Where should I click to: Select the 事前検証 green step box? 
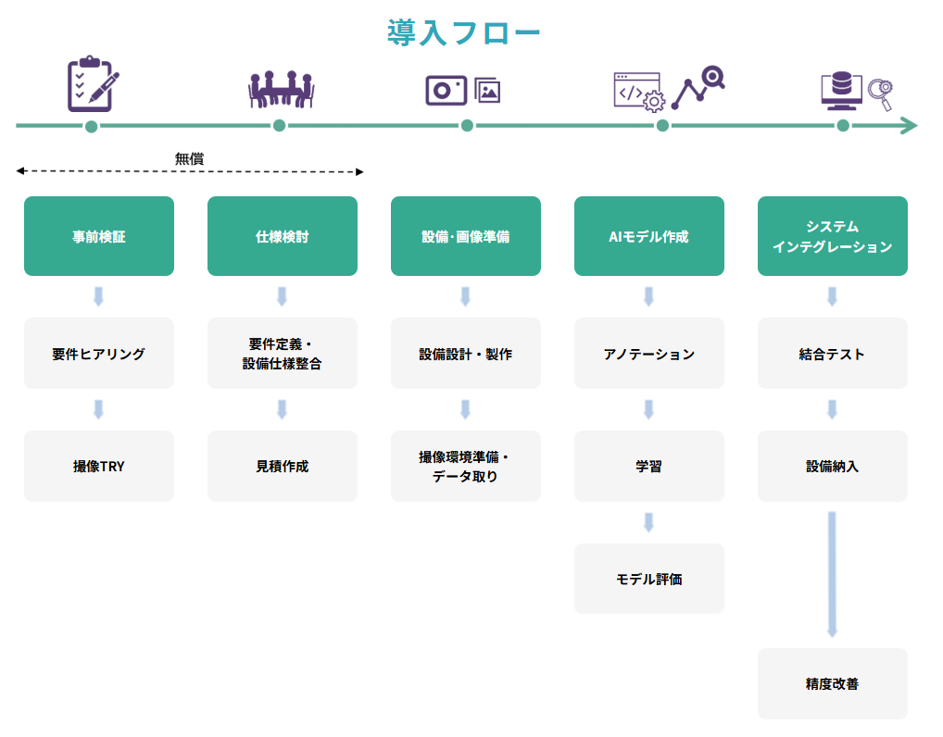click(99, 236)
